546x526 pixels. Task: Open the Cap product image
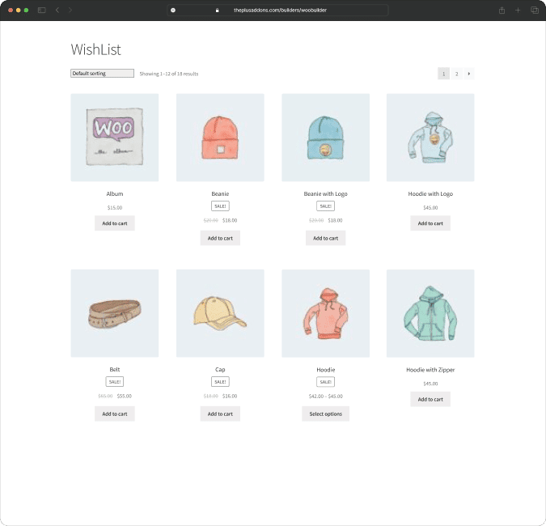pyautogui.click(x=220, y=313)
